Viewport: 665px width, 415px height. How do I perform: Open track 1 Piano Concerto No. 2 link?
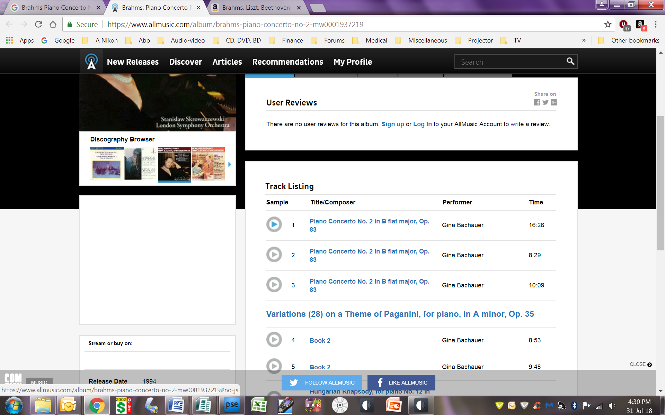click(369, 225)
